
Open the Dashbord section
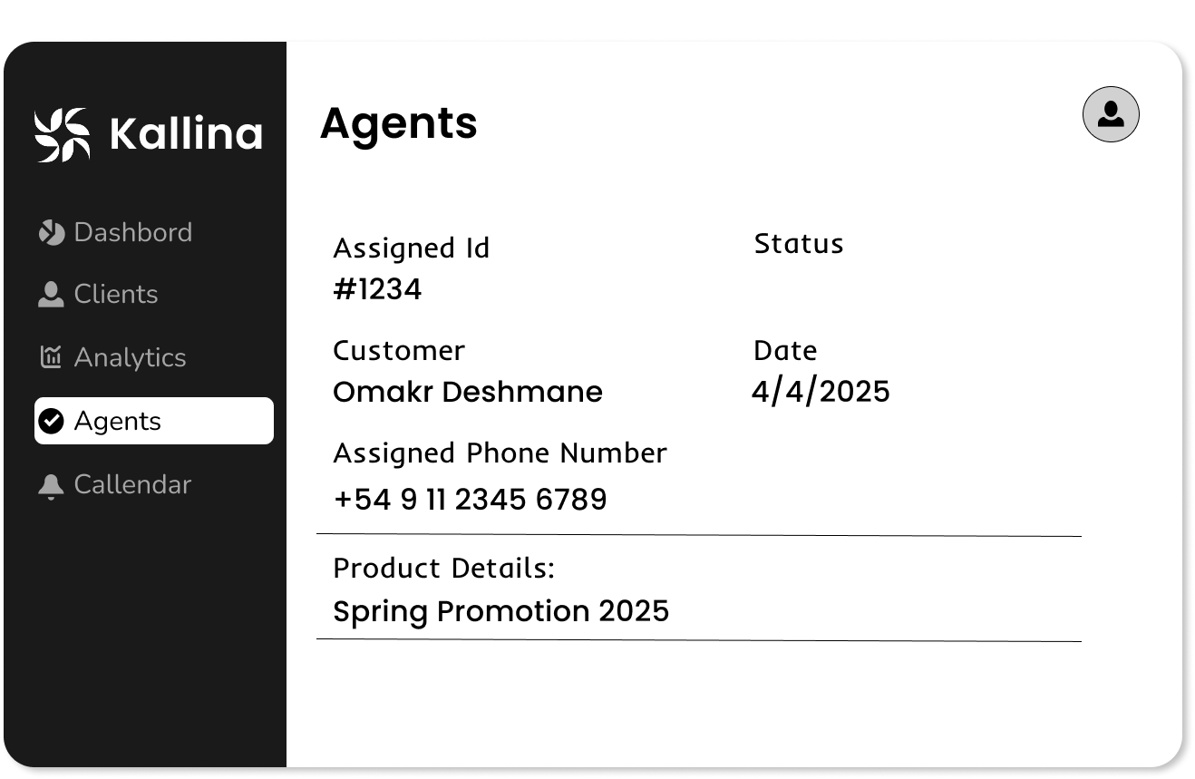[133, 232]
